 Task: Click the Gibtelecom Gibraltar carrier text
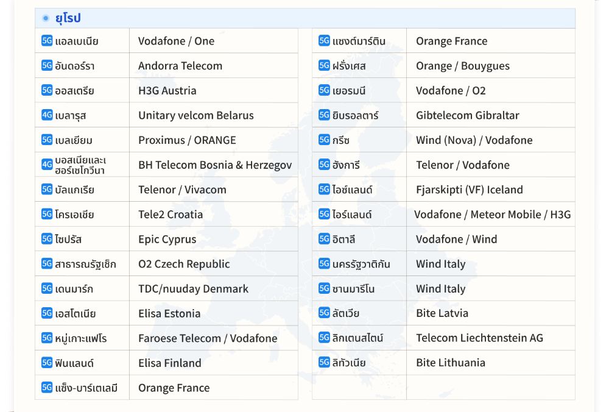pos(467,115)
